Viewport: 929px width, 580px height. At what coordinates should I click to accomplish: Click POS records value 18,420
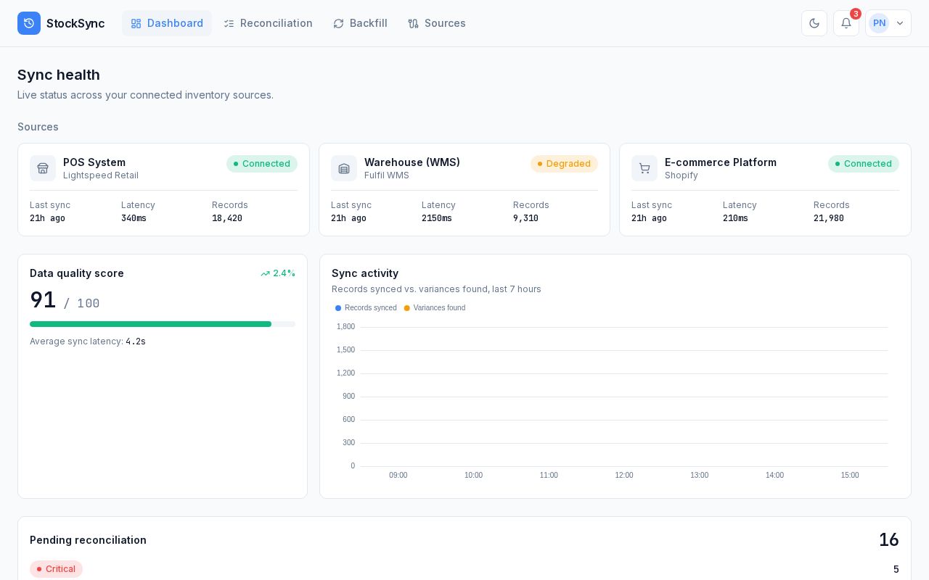pyautogui.click(x=227, y=218)
